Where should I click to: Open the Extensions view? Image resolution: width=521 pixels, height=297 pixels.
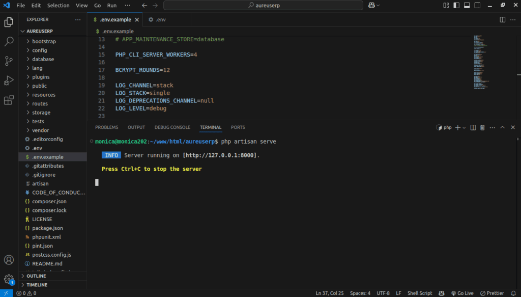coord(9,100)
